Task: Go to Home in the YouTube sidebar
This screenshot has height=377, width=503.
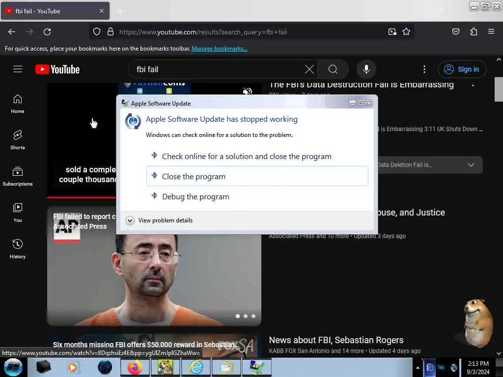Action: coord(18,104)
